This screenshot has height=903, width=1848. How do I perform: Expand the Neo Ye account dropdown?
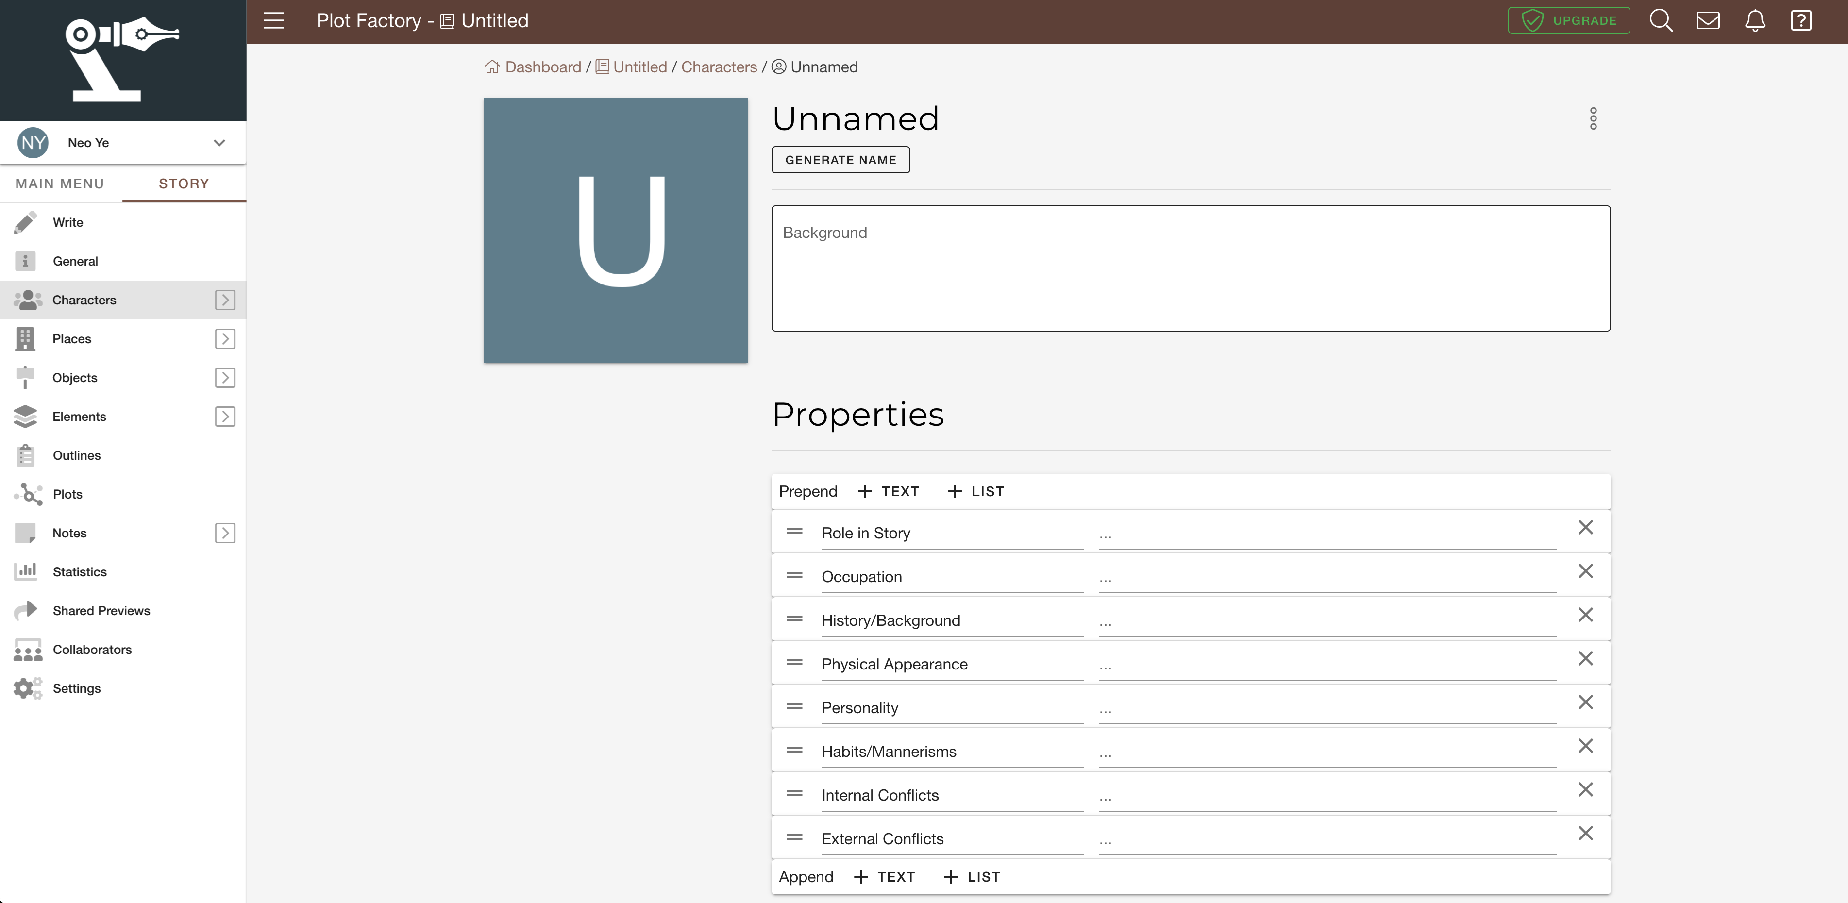219,143
